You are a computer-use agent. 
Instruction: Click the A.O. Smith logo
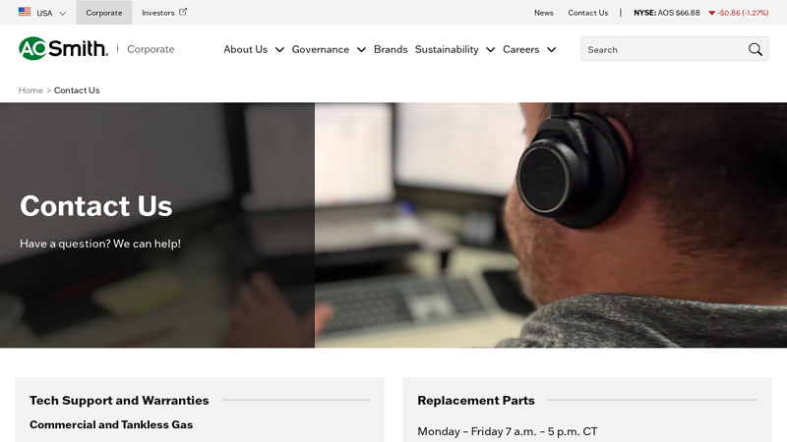tap(63, 48)
